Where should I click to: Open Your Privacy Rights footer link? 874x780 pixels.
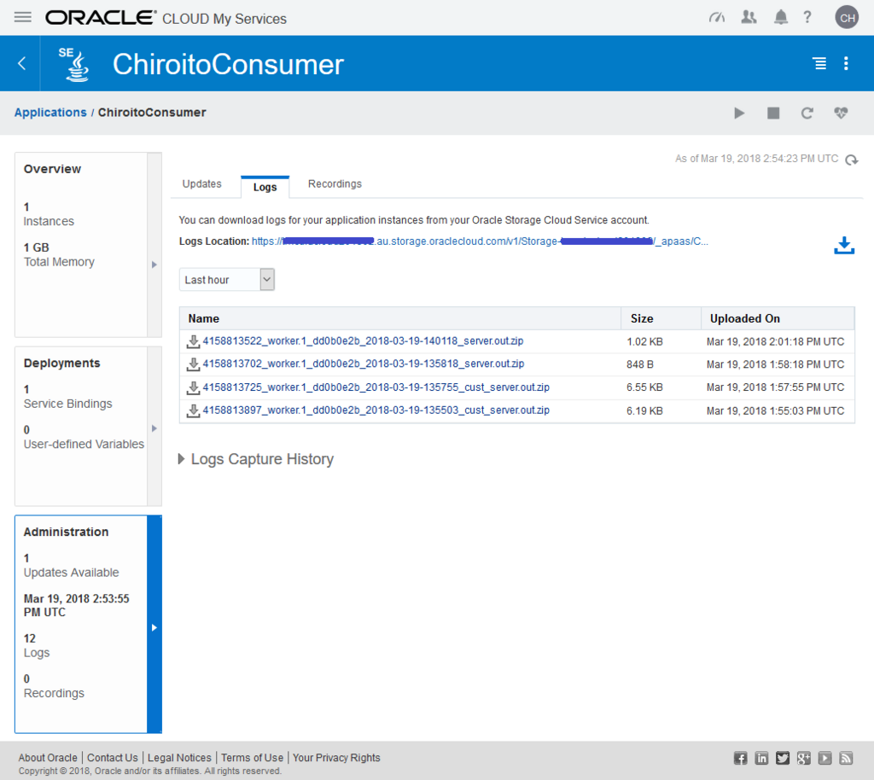pos(336,758)
